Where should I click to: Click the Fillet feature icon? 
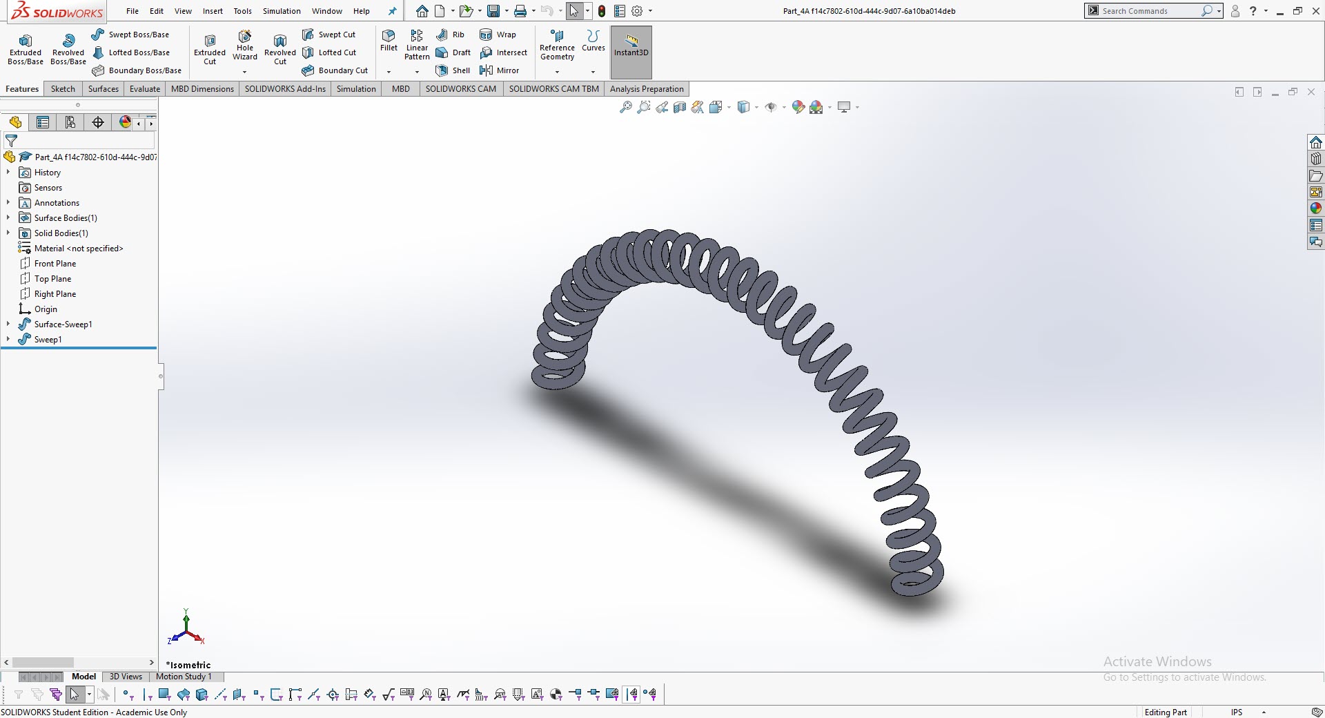(389, 39)
